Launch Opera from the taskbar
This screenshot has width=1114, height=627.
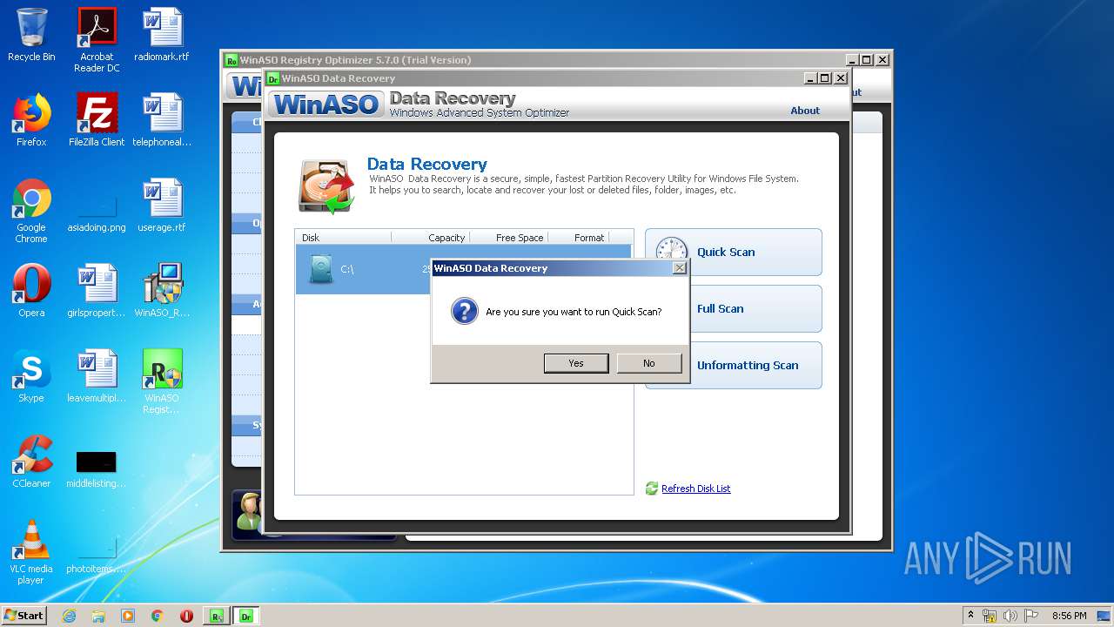(186, 616)
